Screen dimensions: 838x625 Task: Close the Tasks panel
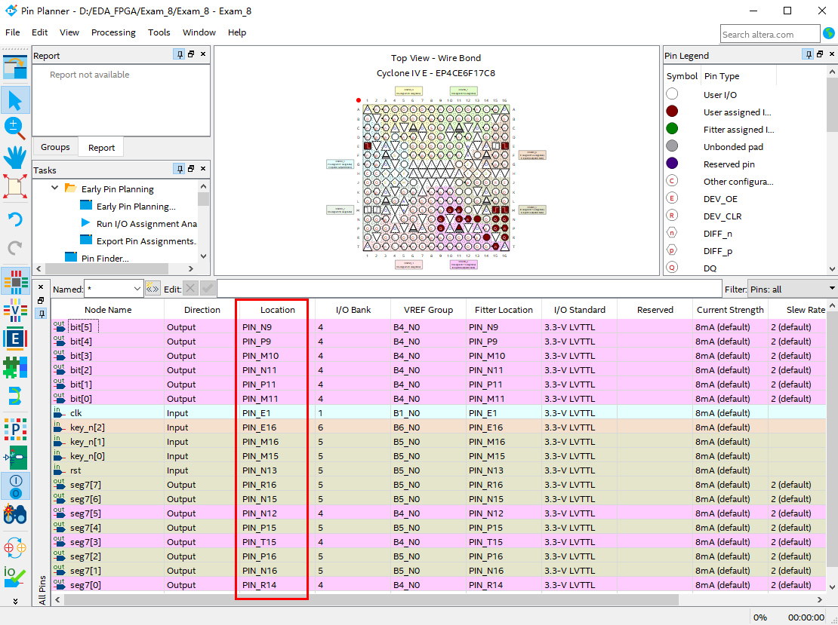click(203, 169)
